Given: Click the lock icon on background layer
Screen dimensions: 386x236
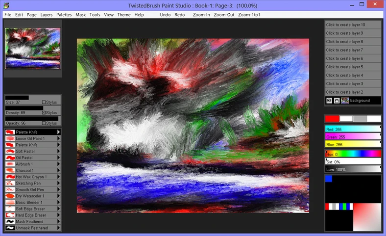Looking at the screenshot, I should tap(337, 101).
